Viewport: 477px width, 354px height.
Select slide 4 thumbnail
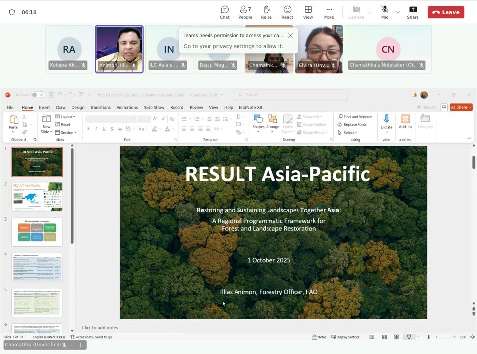click(37, 267)
